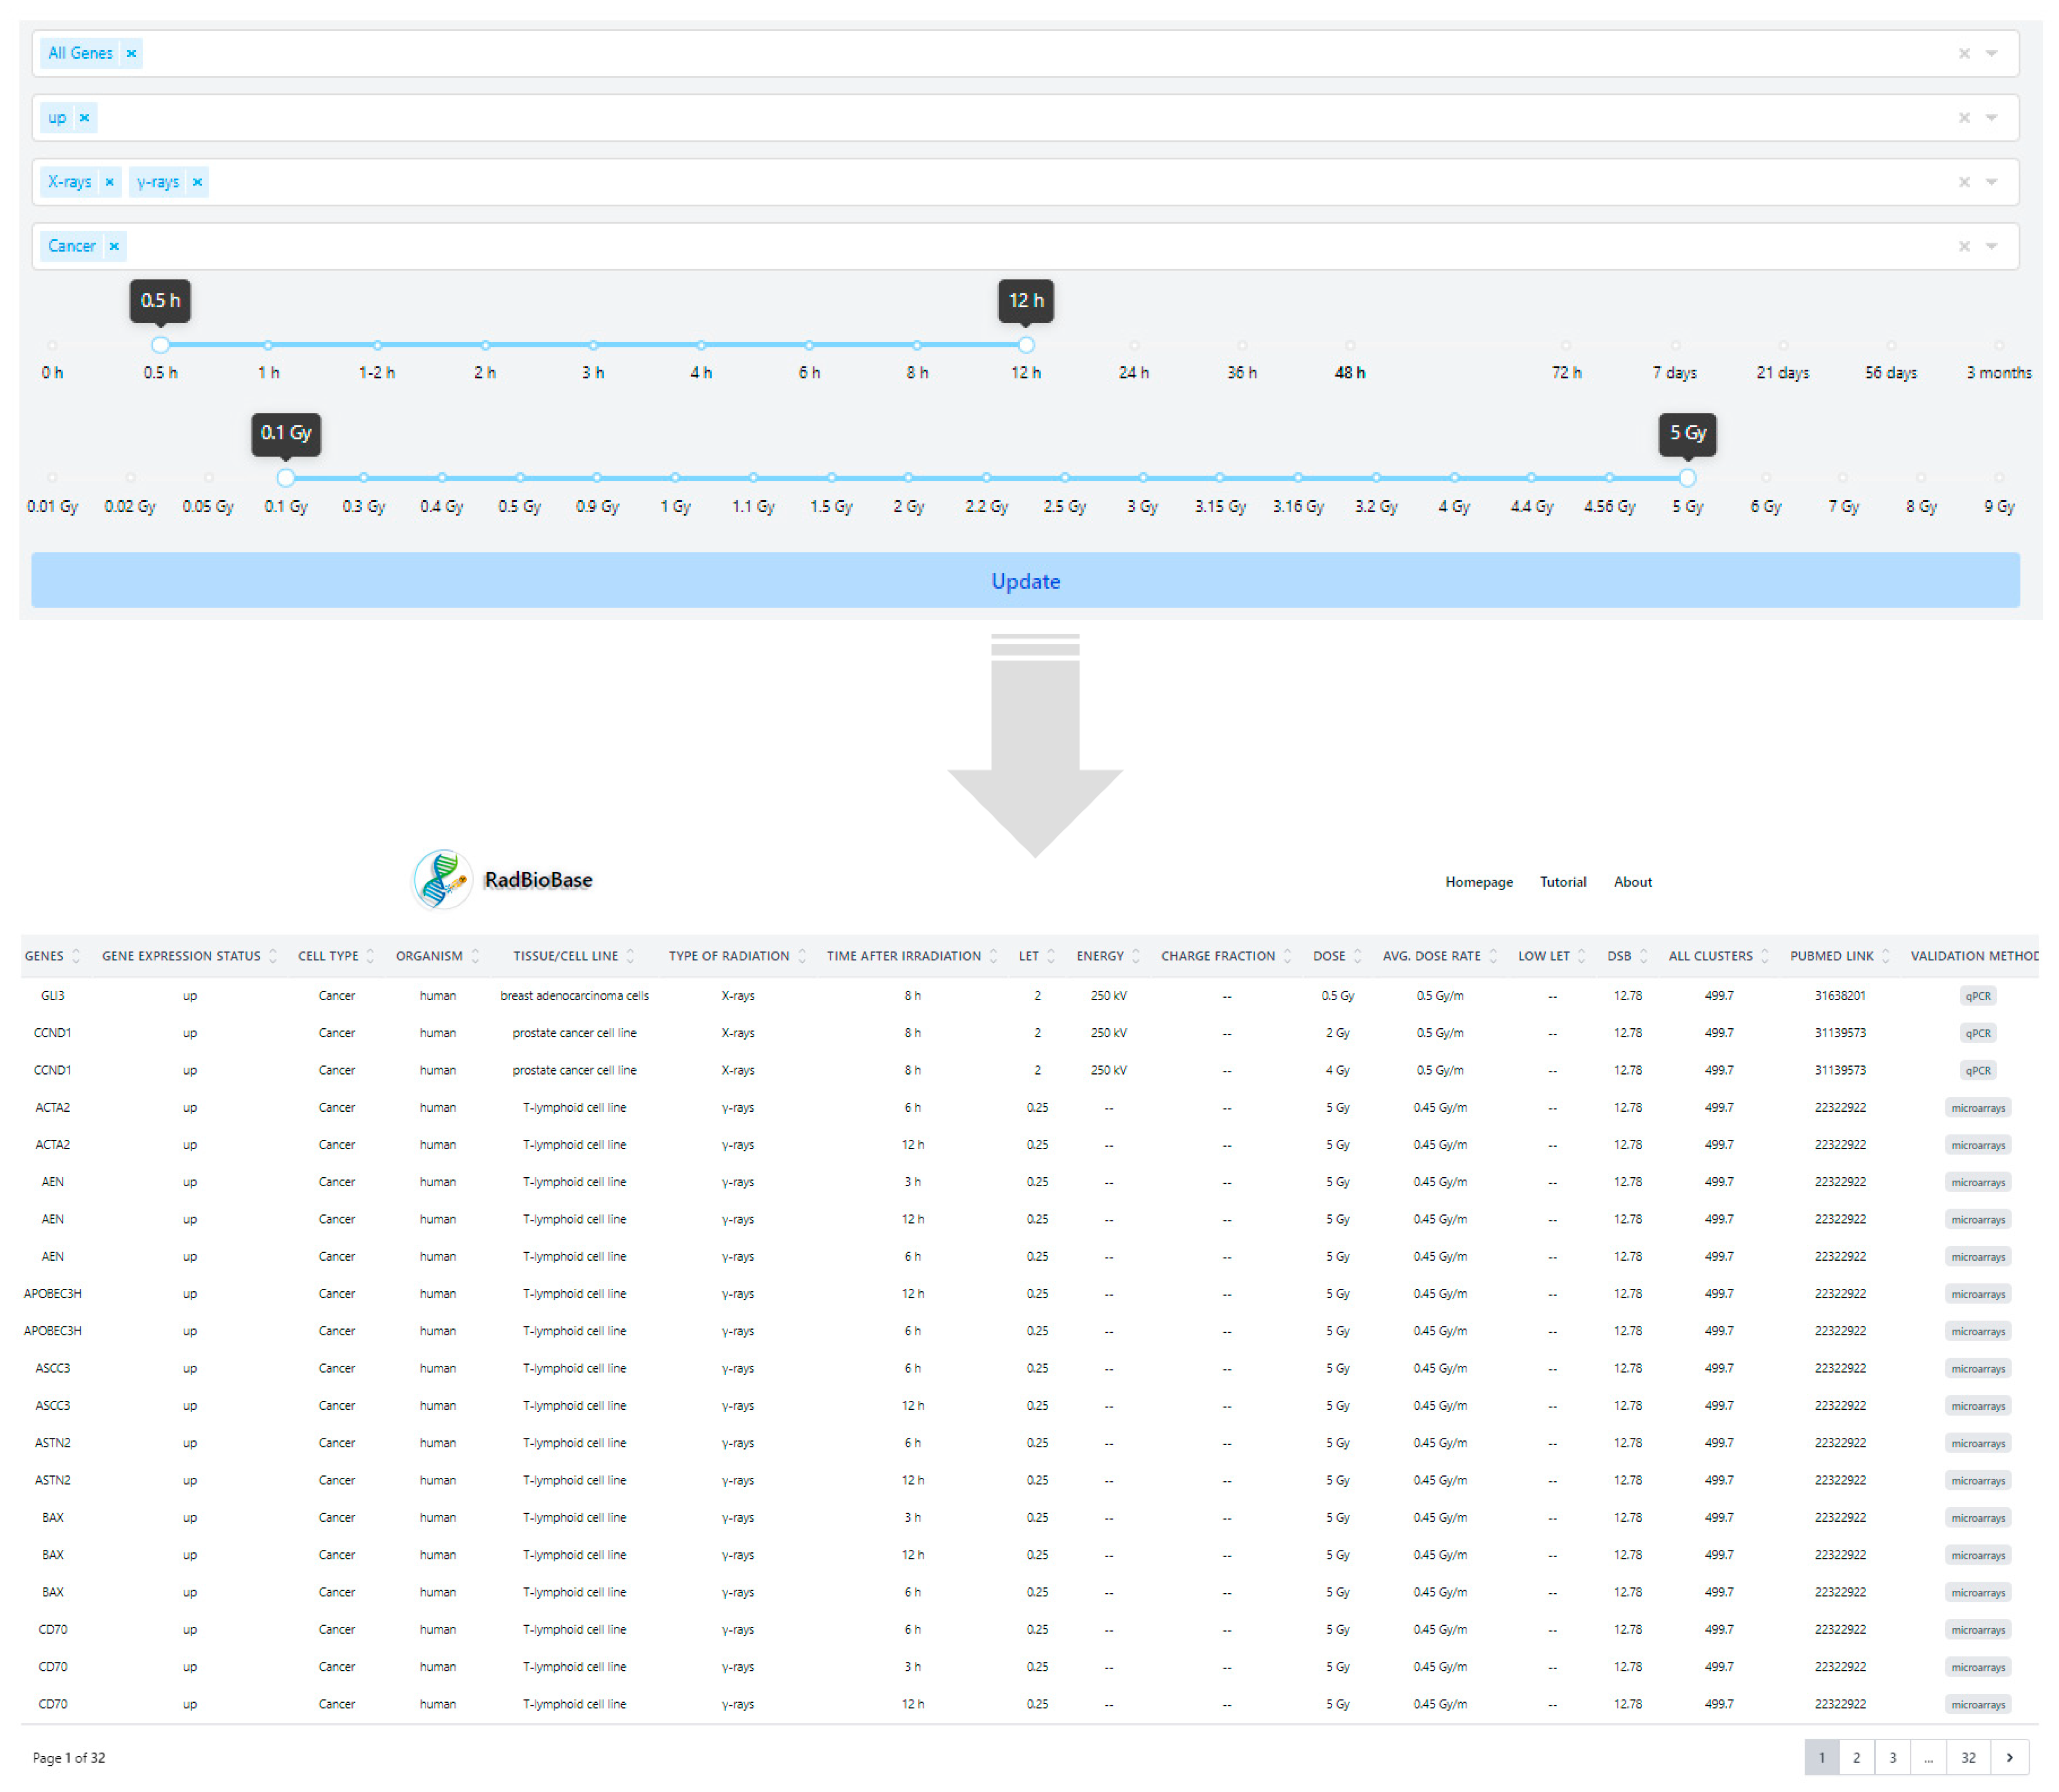Clear the genes selection field
This screenshot has height=1792, width=2059.
pos(1963,53)
